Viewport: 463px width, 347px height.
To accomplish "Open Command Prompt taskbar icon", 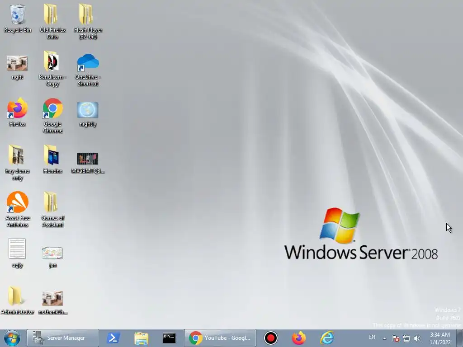I will (169, 338).
